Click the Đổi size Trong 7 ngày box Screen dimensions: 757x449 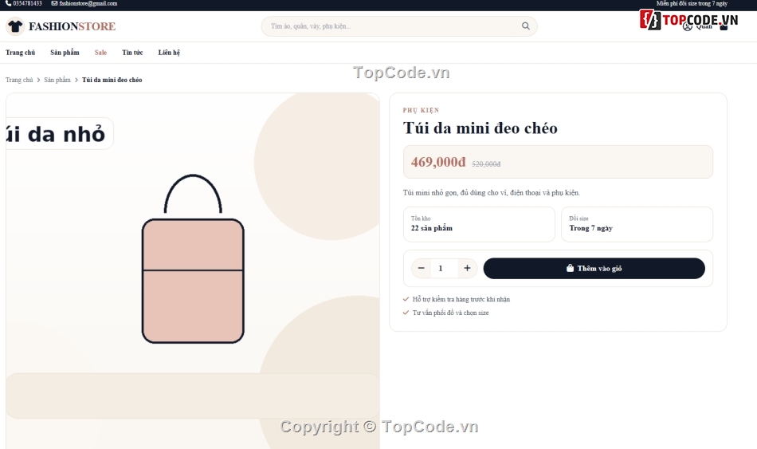[637, 224]
